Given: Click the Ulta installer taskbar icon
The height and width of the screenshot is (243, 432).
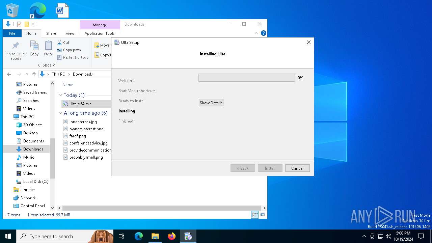Looking at the screenshot, I should pyautogui.click(x=188, y=236).
